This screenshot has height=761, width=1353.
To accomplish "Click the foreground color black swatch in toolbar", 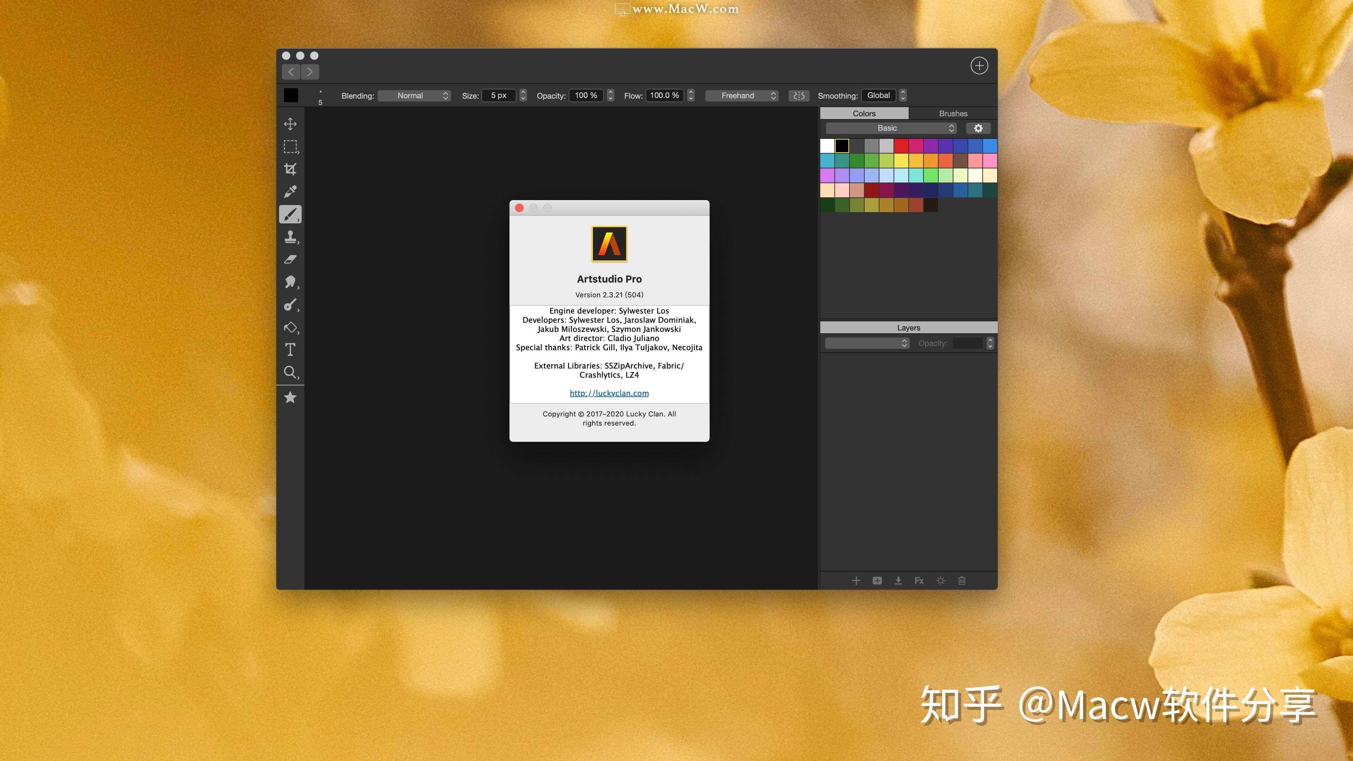I will point(291,95).
